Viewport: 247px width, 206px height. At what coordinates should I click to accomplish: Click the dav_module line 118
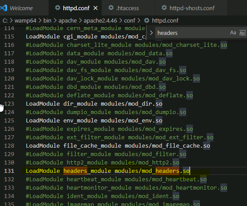click(96, 62)
